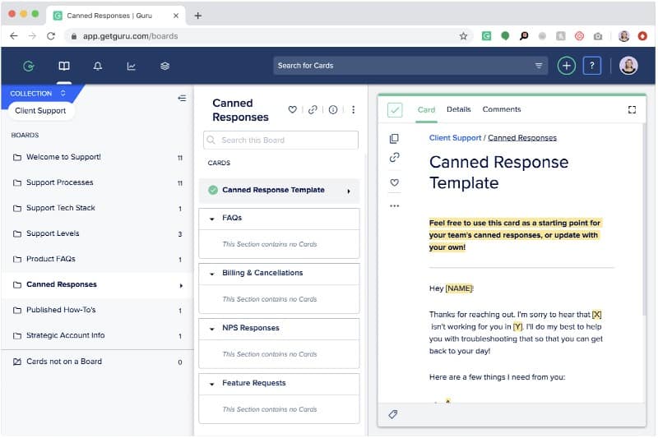Viewport: 658px width, 438px height.
Task: Collapse the Feature Requests section
Action: 212,384
